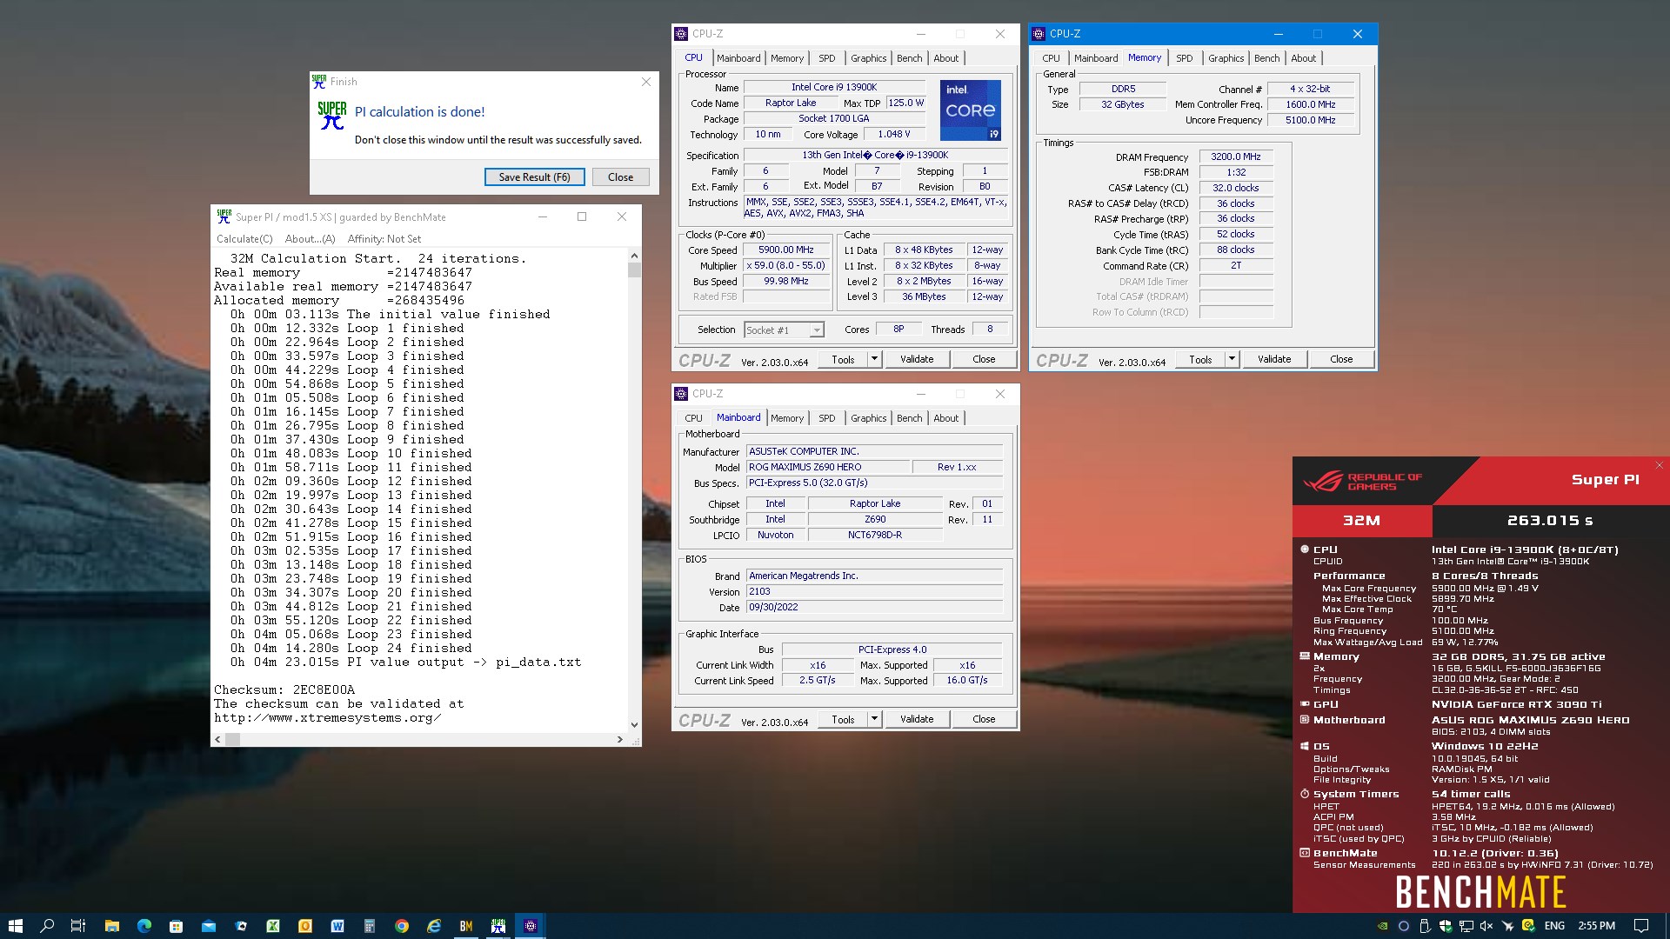The width and height of the screenshot is (1670, 939).
Task: Click Save Result (F6) in Finish dialog
Action: [534, 177]
